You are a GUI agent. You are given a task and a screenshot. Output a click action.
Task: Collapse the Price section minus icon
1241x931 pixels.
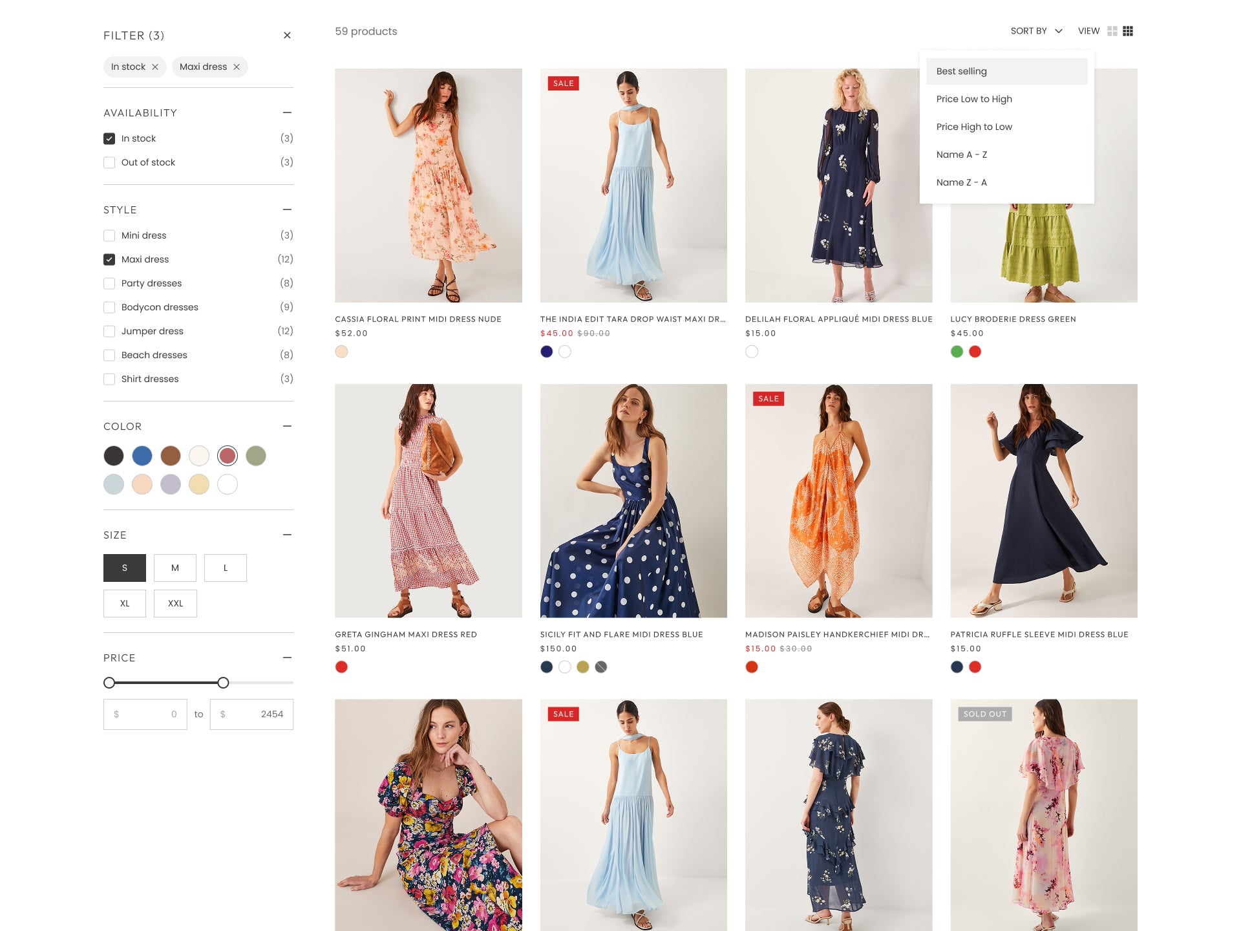287,658
